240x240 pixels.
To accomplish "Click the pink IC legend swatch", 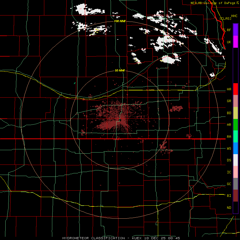I will pyautogui.click(x=235, y=172).
